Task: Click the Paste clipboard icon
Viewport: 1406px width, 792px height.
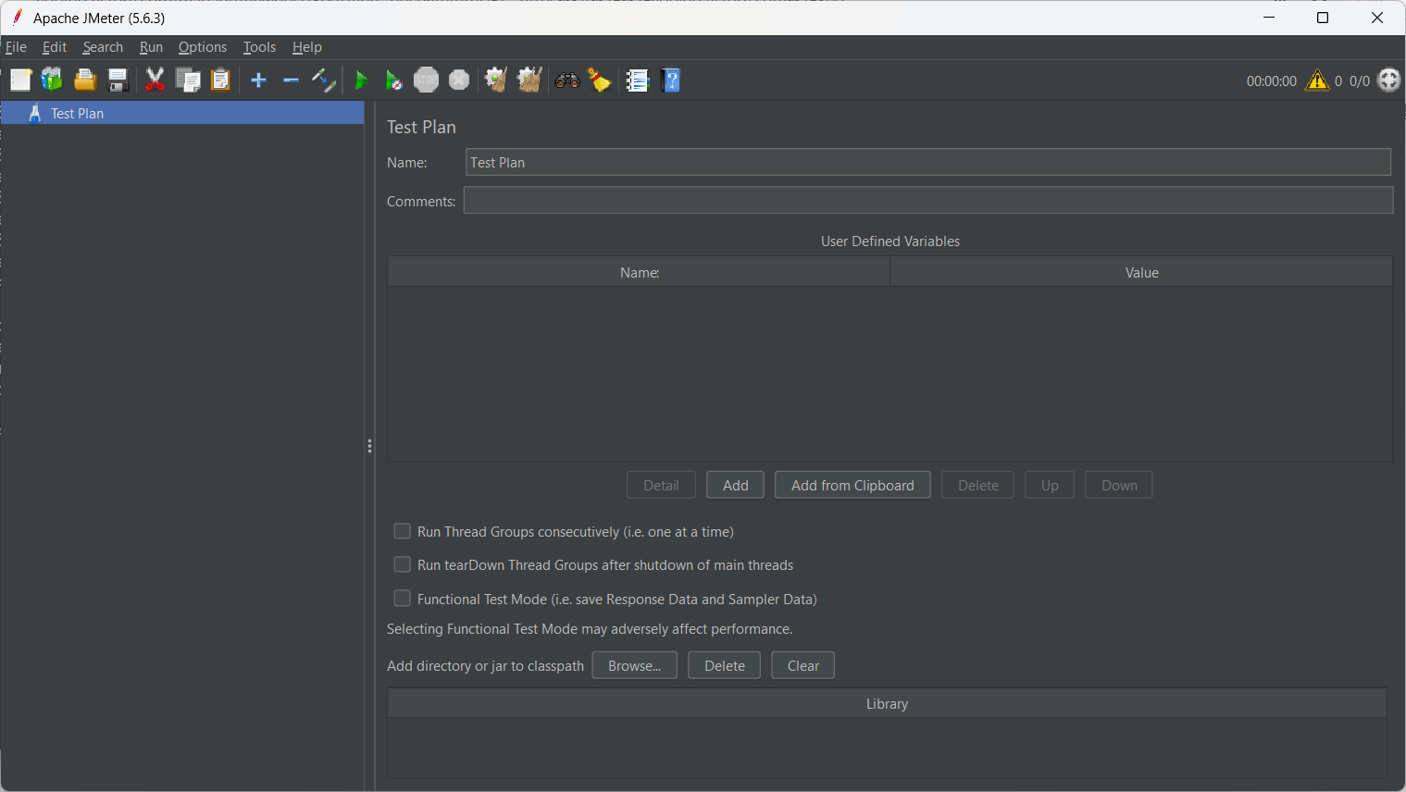Action: [x=220, y=80]
